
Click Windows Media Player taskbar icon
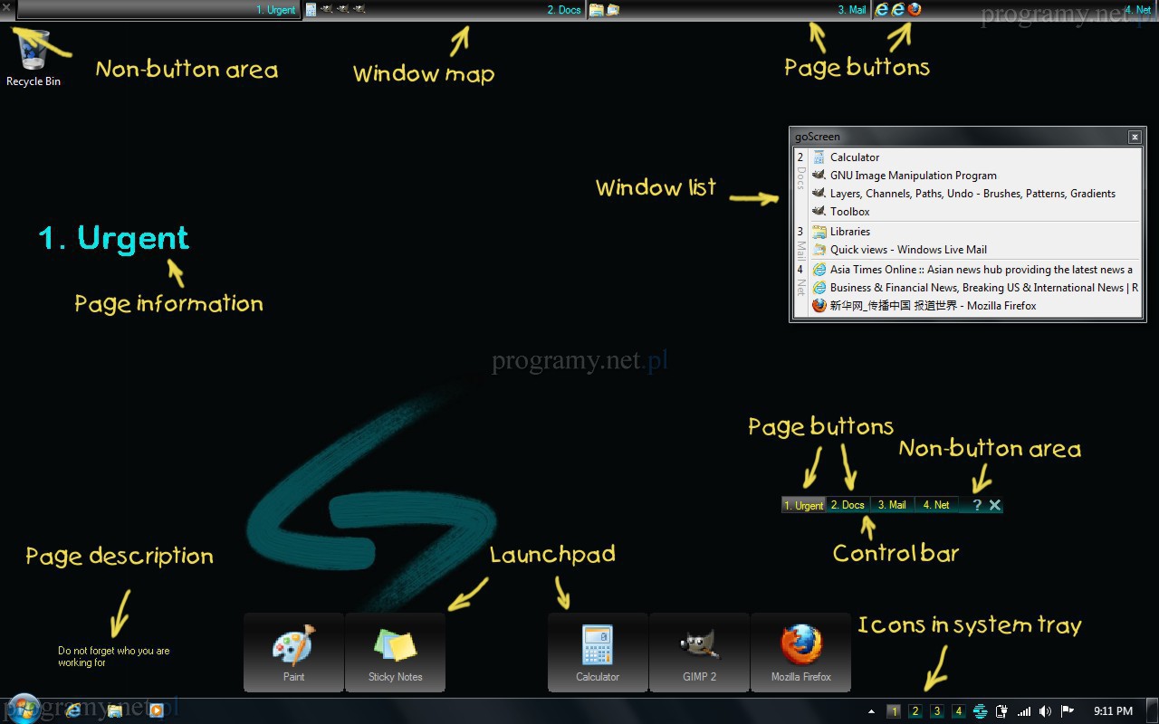click(156, 711)
